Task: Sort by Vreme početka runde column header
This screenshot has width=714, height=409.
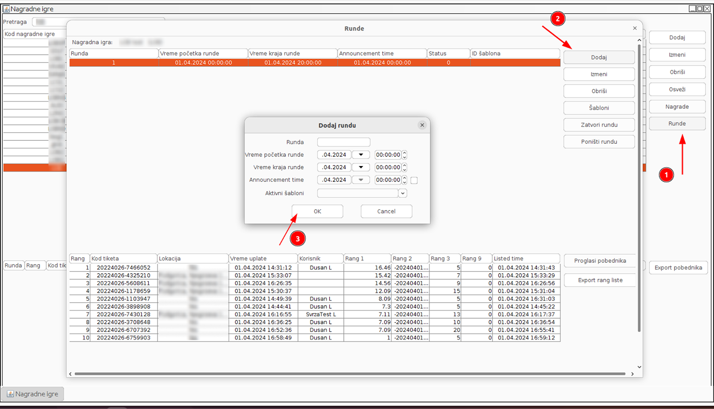Action: 203,53
